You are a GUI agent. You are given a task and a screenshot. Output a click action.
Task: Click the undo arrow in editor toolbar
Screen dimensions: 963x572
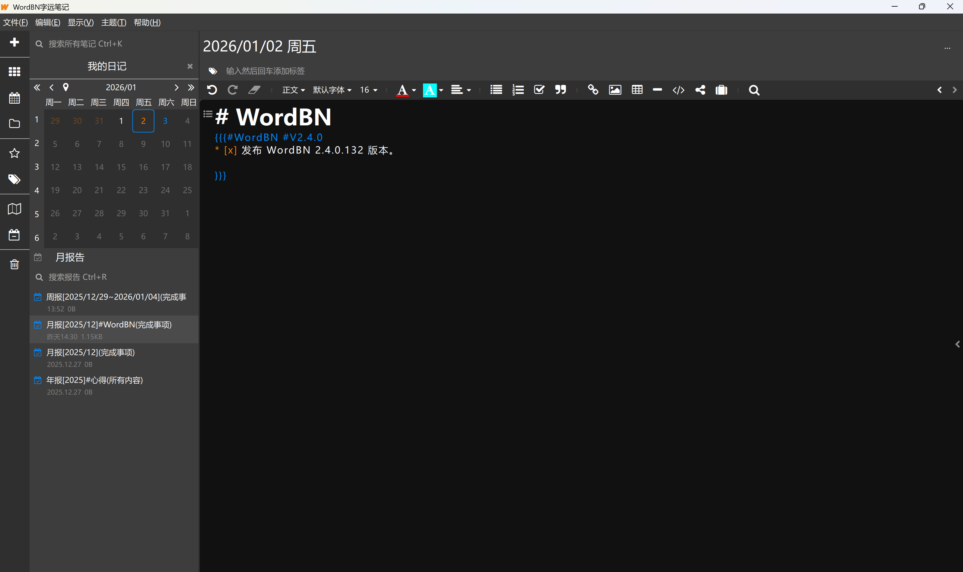coord(212,90)
